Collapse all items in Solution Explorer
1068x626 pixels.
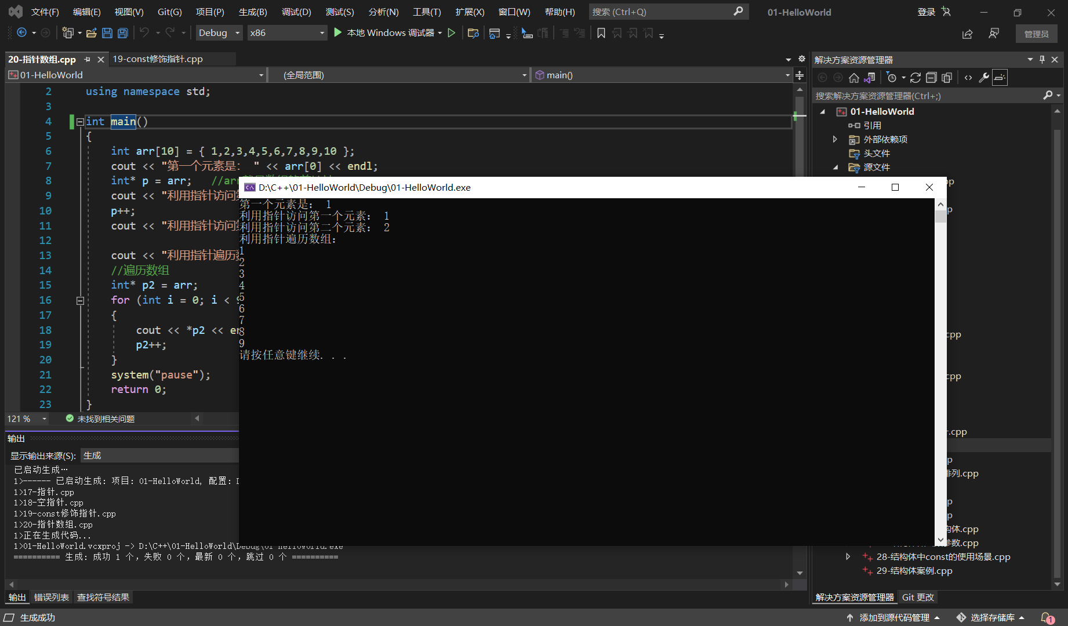tap(931, 78)
